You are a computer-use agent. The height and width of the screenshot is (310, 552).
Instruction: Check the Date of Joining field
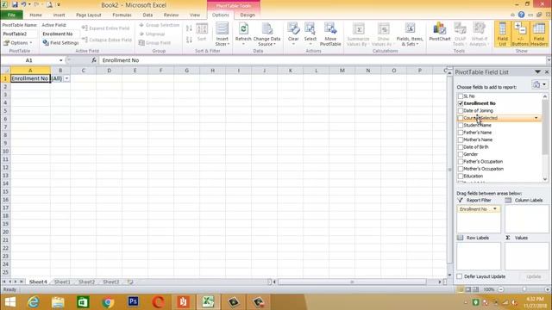pyautogui.click(x=461, y=110)
